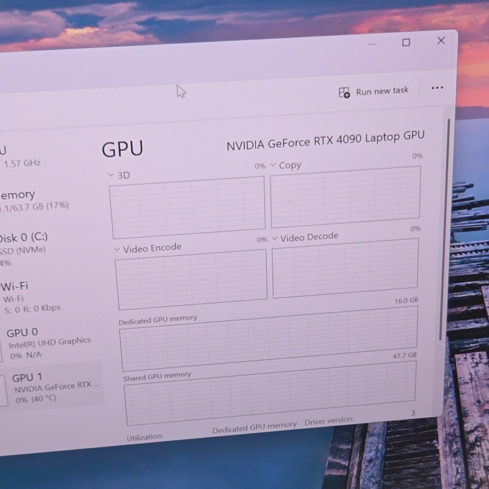
Task: Click the NVIDIA GeForce RTX 4090 Laptop GPU name
Action: click(x=326, y=141)
